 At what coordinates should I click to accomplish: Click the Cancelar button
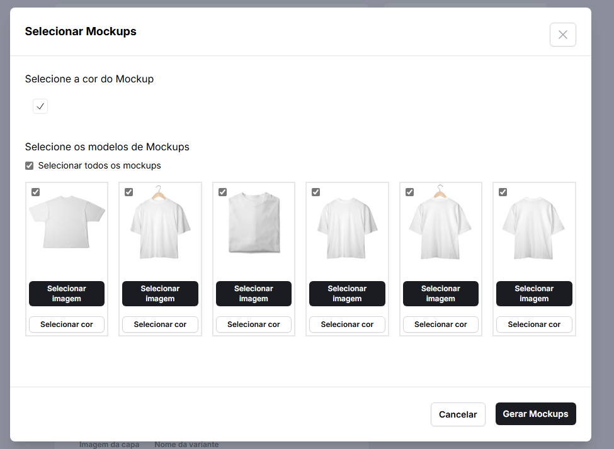pyautogui.click(x=458, y=414)
